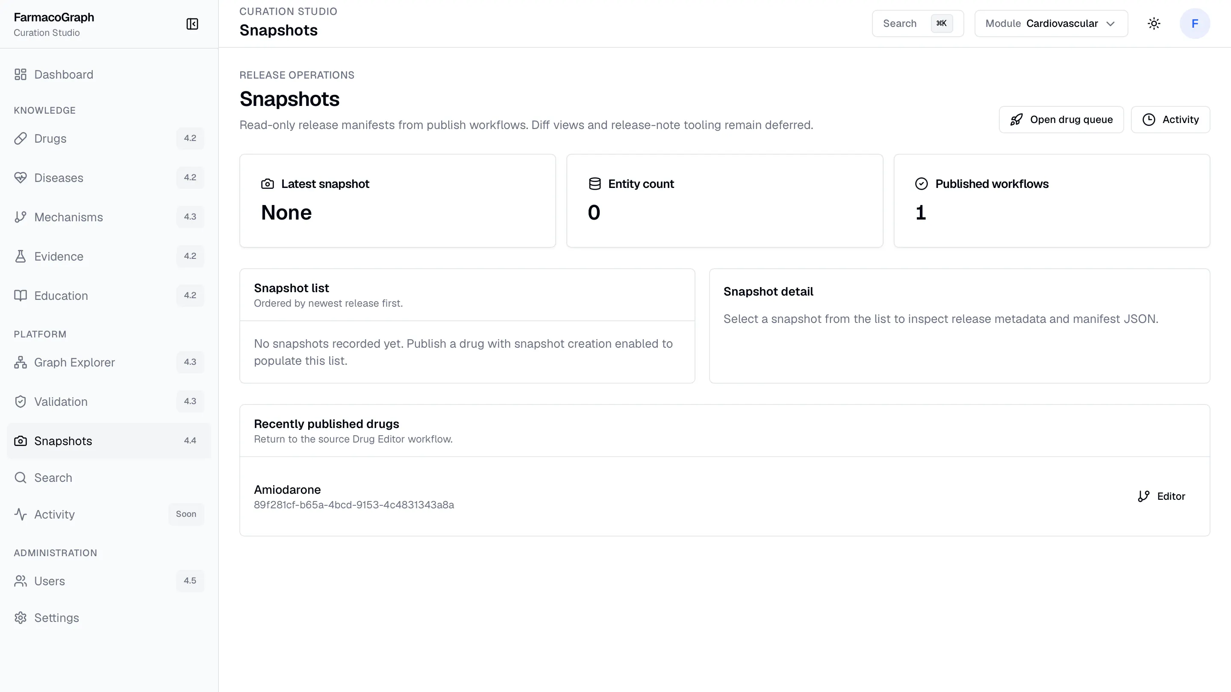Click the 4.4 badge on Snapshots
The height and width of the screenshot is (692, 1231).
[x=190, y=440]
